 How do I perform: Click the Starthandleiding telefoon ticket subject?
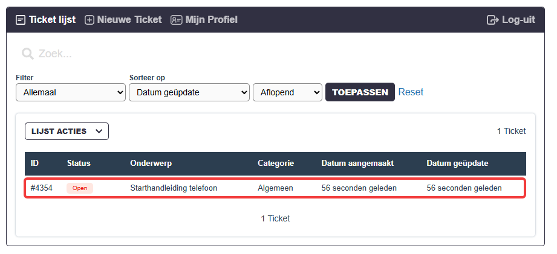pos(174,188)
